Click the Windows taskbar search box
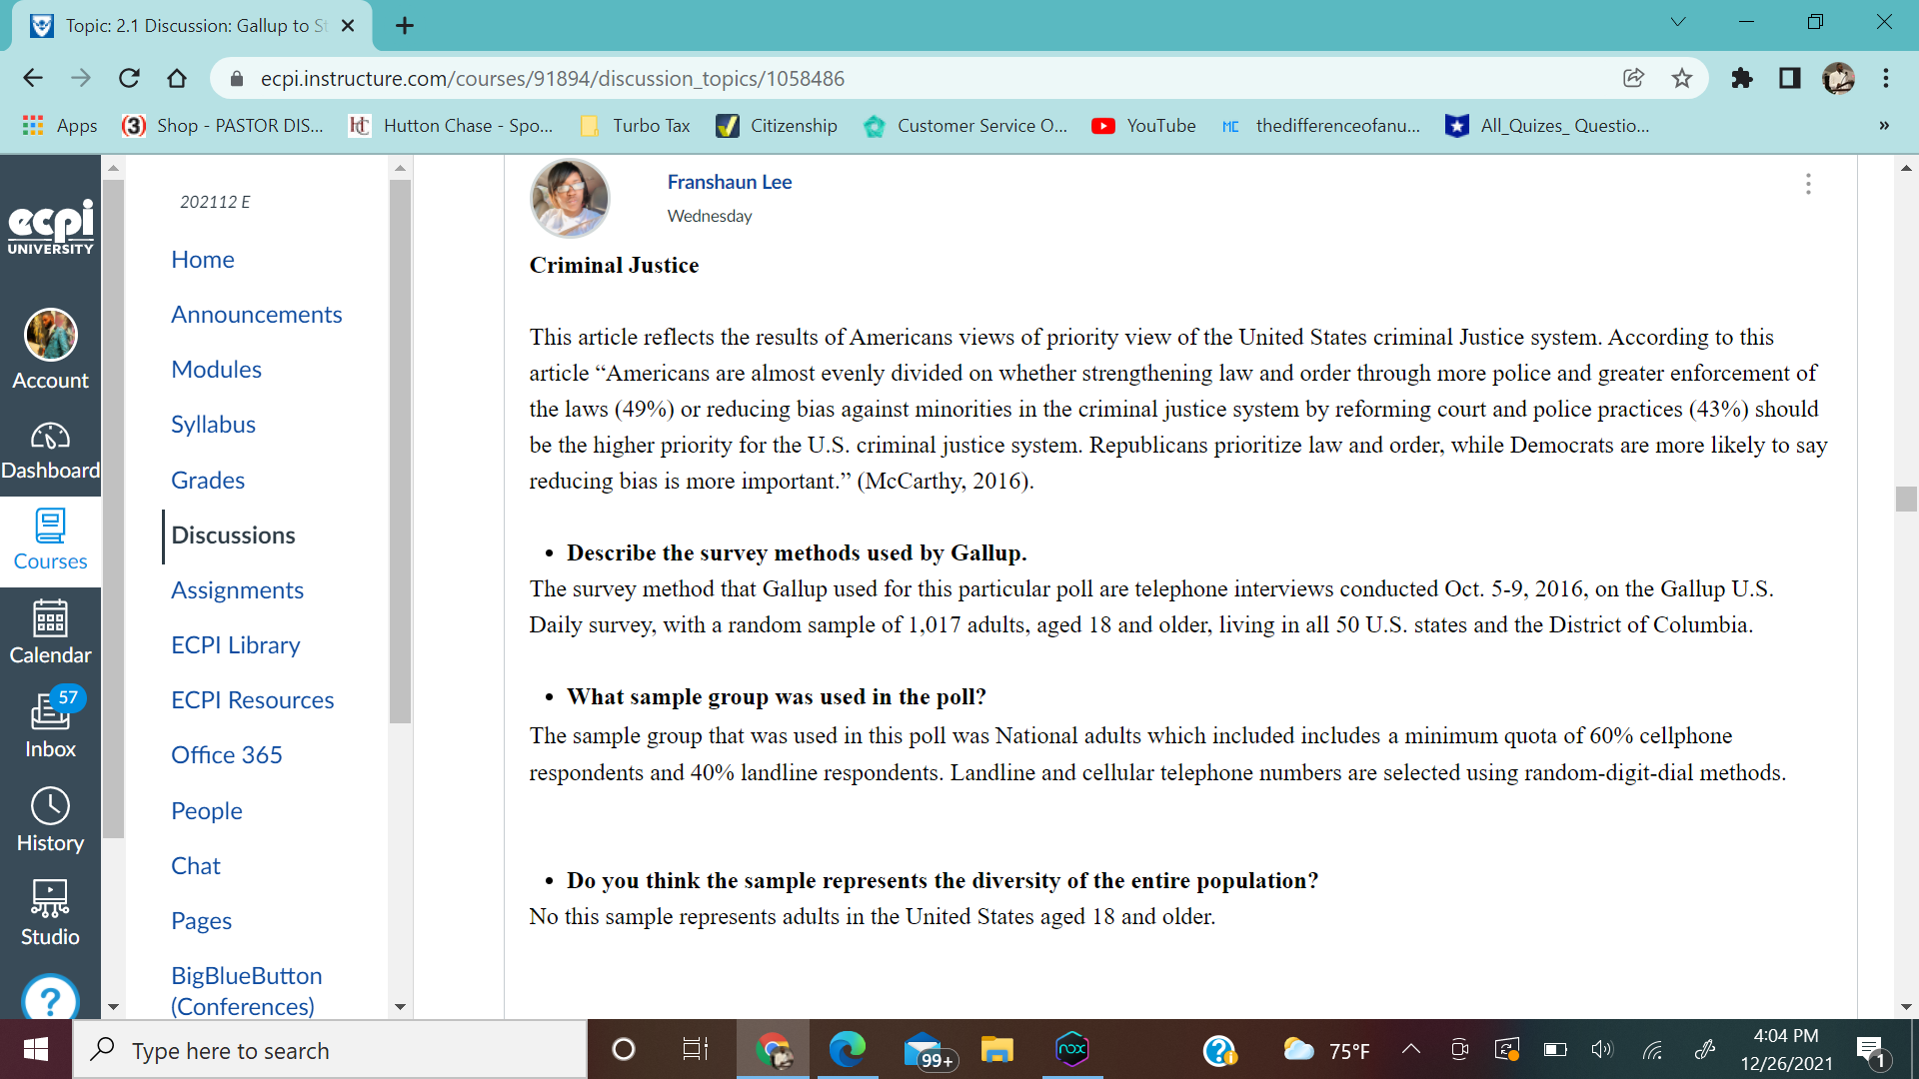The width and height of the screenshot is (1919, 1079). (330, 1050)
